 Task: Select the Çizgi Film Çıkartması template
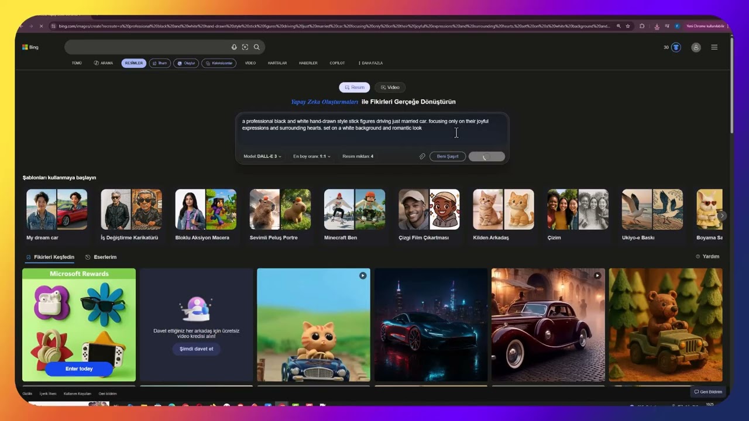click(x=429, y=215)
